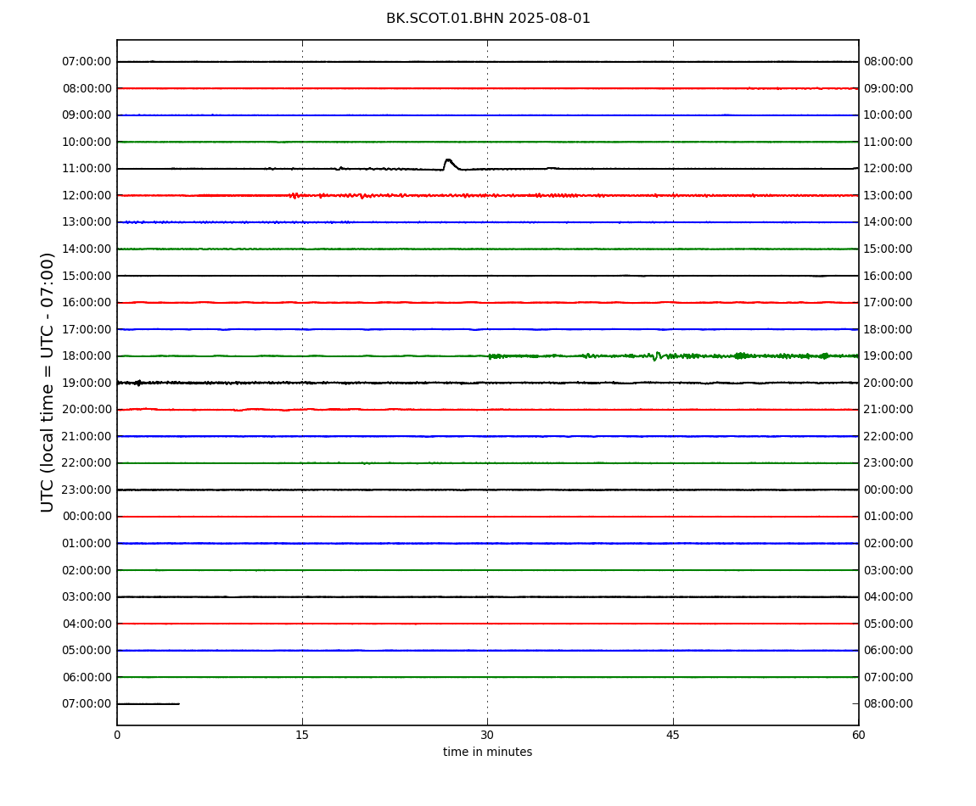Select UTC axis label 13:00:00
The width and height of the screenshot is (976, 806).
tap(87, 222)
